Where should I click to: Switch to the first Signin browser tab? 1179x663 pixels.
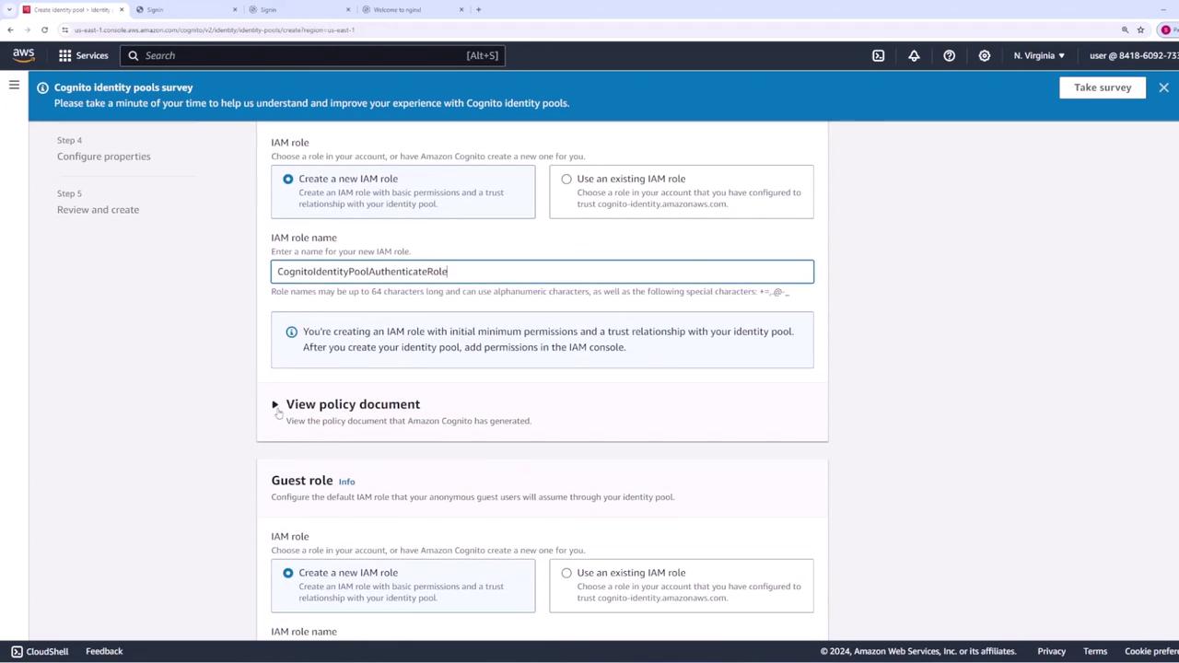(x=187, y=9)
